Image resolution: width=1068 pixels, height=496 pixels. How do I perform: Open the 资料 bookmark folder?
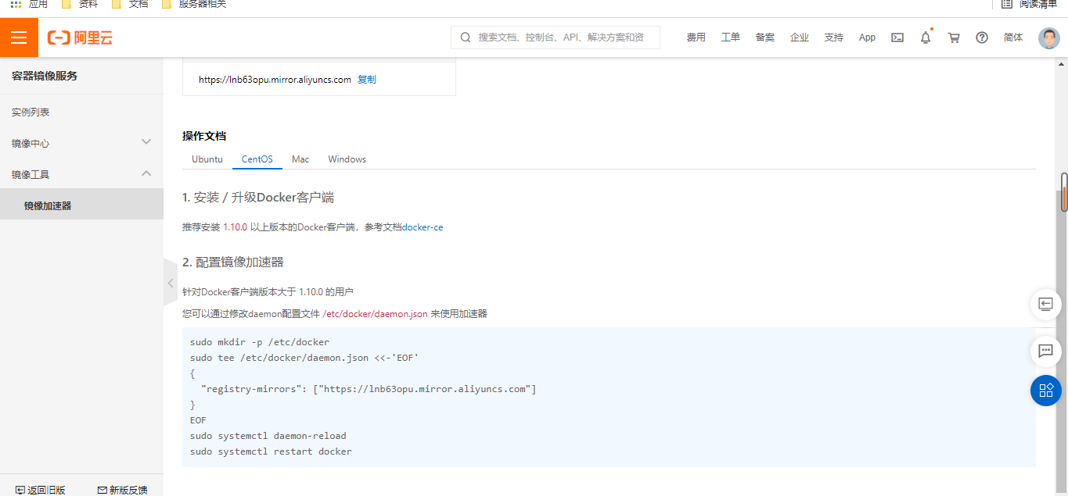tap(81, 4)
